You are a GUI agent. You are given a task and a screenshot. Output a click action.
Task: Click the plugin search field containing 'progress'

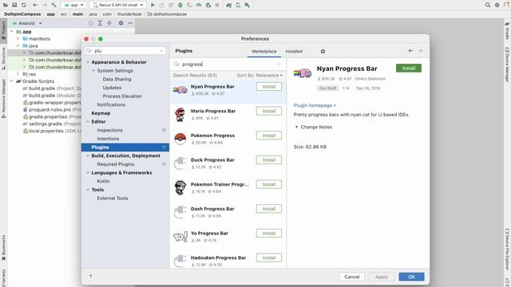pyautogui.click(x=228, y=64)
